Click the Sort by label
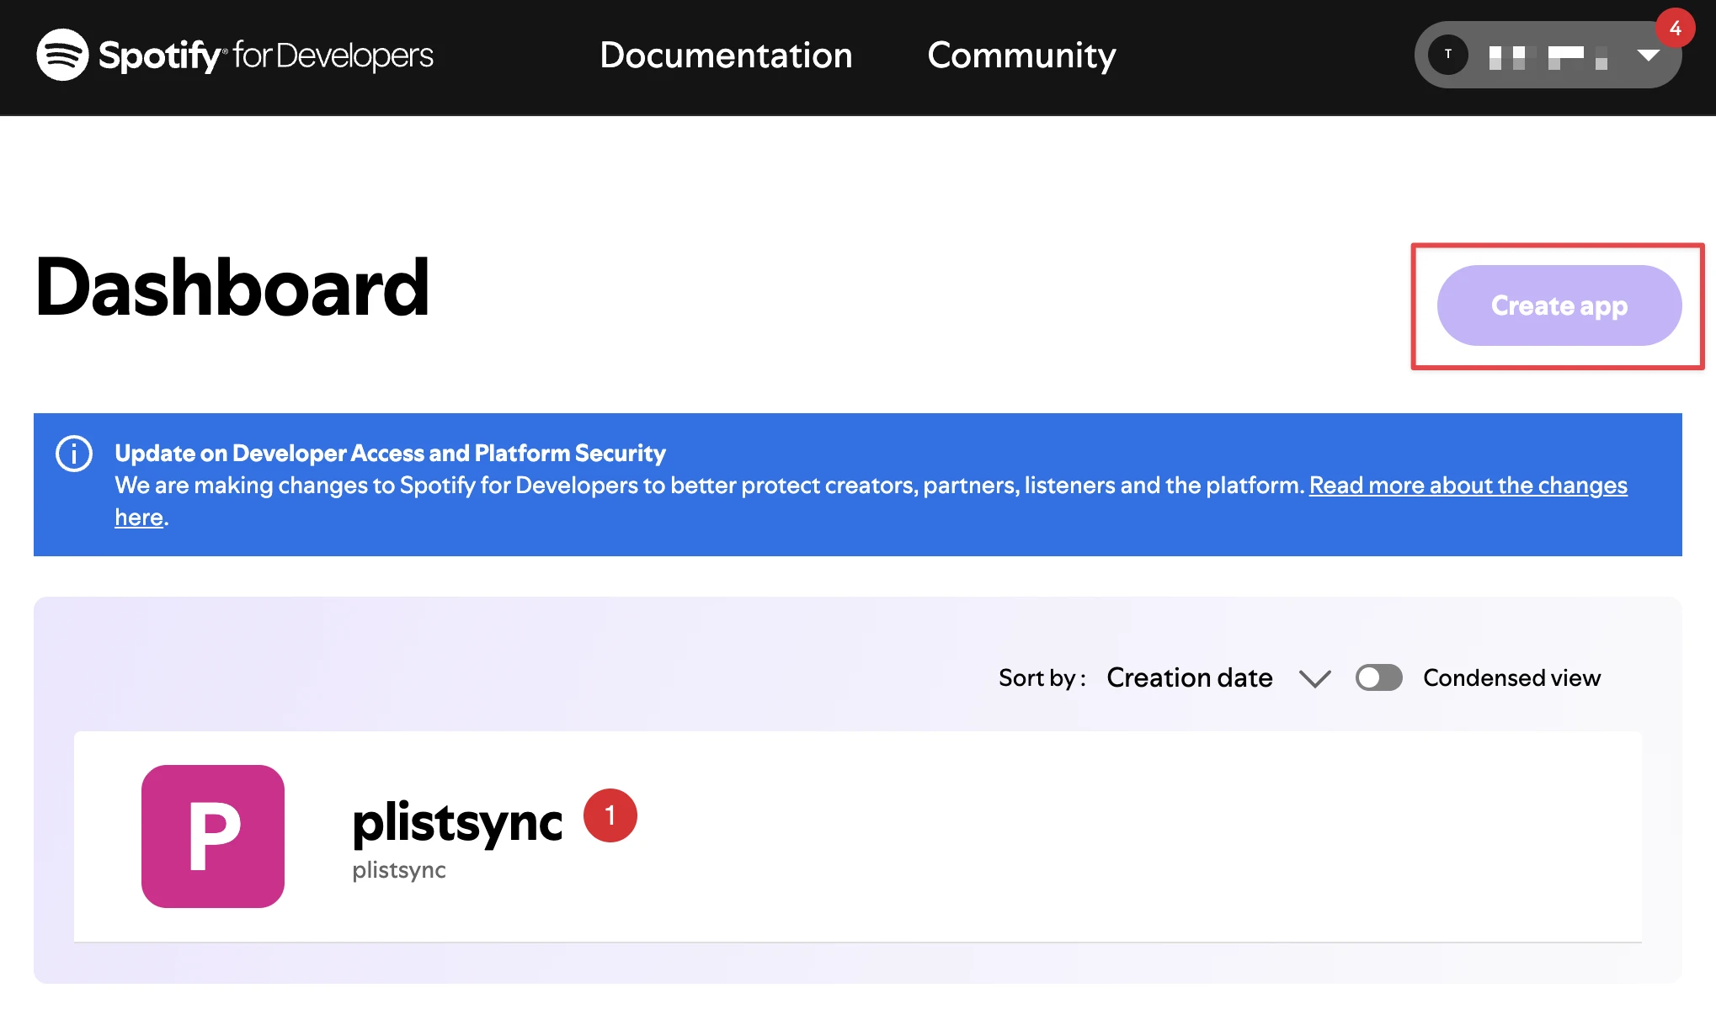Image resolution: width=1716 pixels, height=1025 pixels. 1042,678
